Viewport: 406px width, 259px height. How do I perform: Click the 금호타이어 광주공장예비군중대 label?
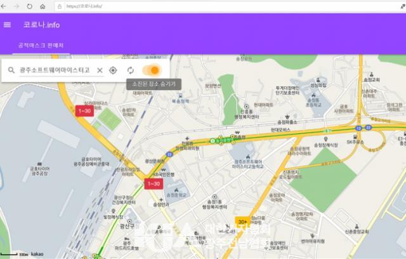[91, 162]
